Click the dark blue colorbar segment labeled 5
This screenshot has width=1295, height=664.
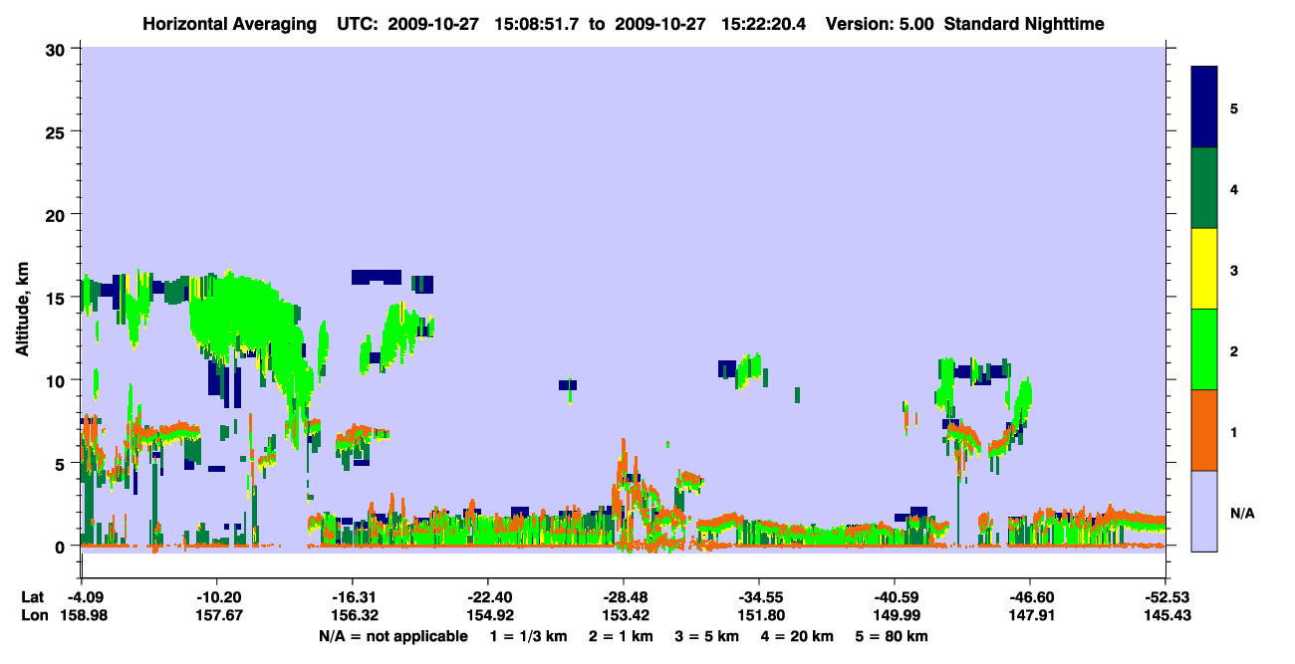pyautogui.click(x=1204, y=108)
